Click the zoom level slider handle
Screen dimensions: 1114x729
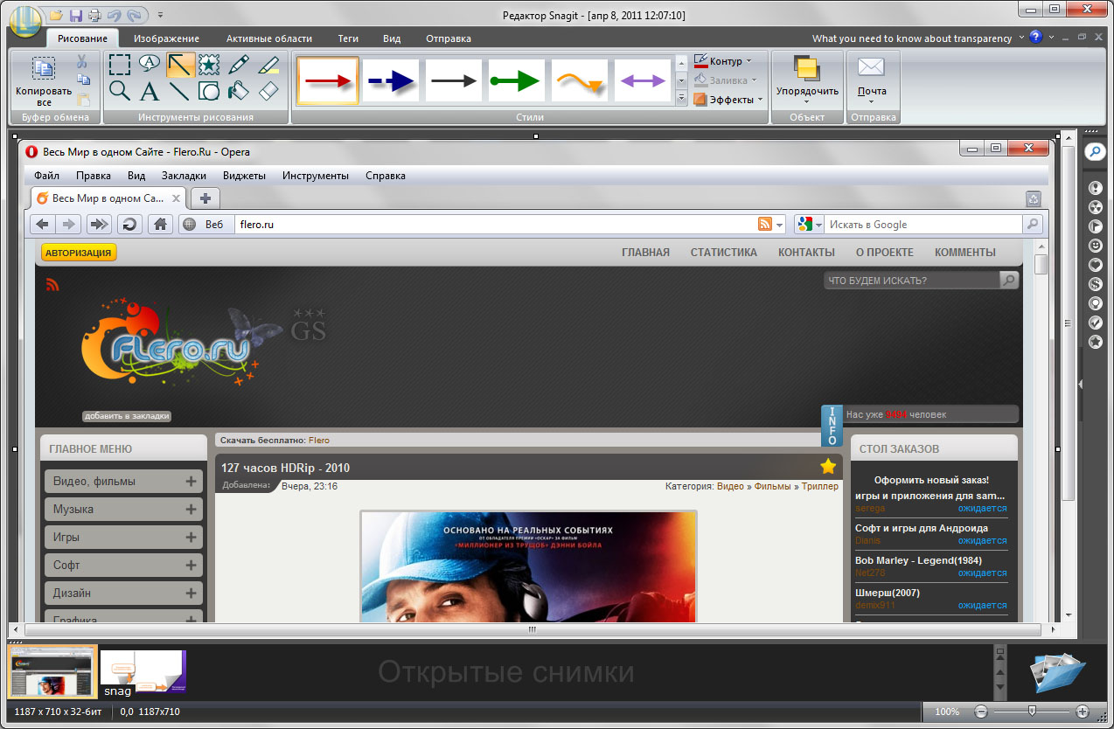pyautogui.click(x=1032, y=712)
